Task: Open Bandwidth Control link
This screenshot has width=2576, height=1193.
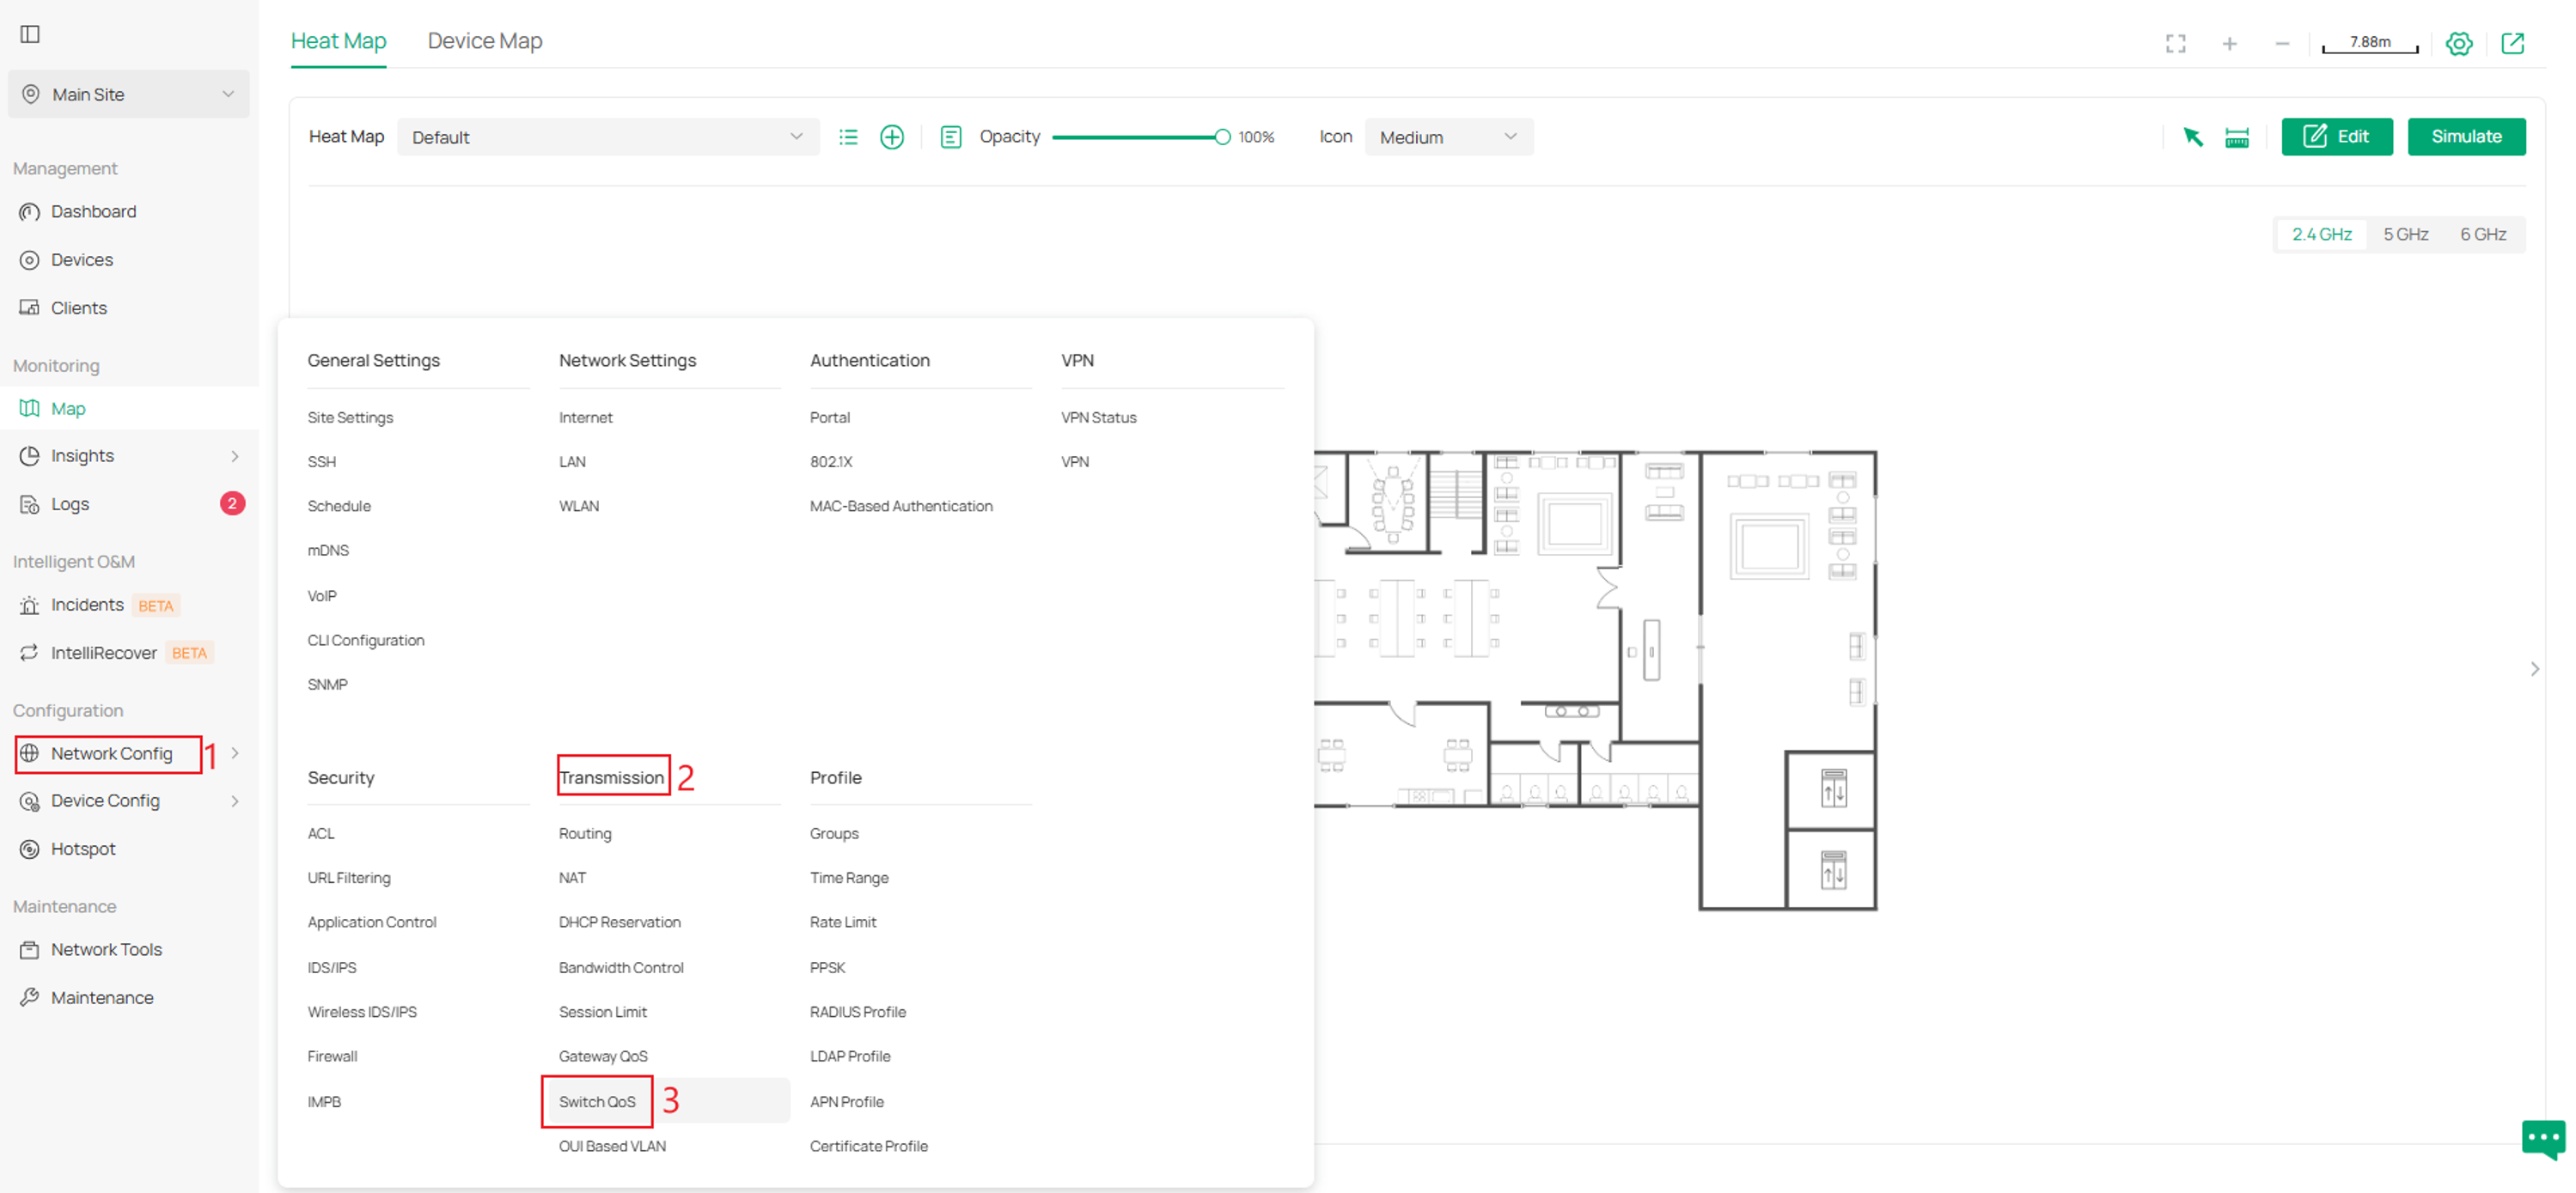Action: tap(621, 968)
